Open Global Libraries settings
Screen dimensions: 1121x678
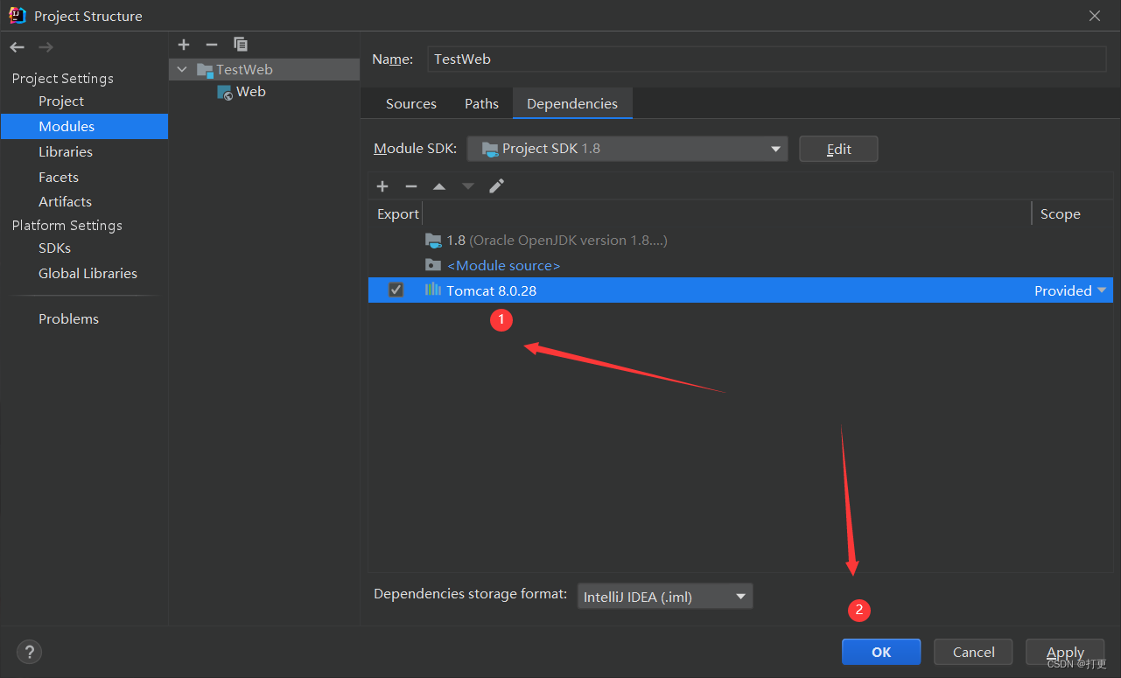[x=88, y=274]
